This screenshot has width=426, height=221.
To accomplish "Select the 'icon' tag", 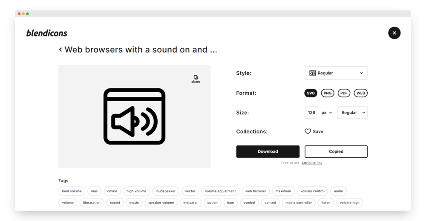I will pos(230,203).
